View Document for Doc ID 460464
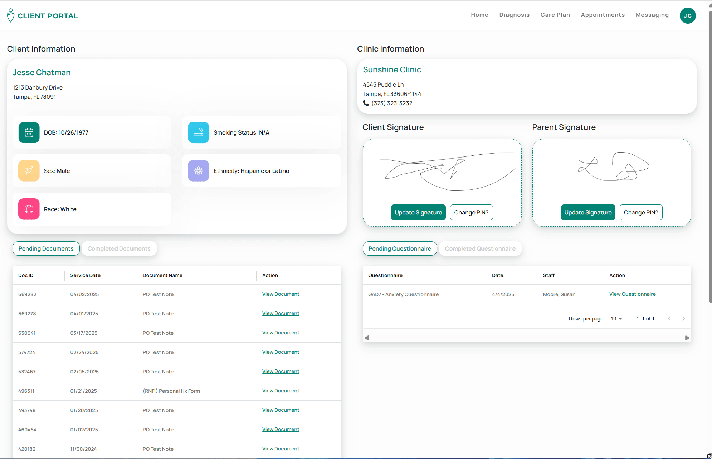 281,429
